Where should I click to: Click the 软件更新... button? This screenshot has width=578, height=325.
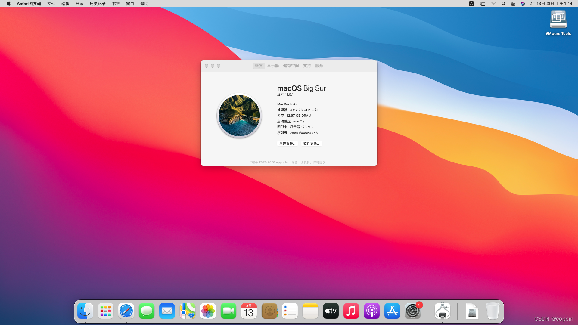[x=312, y=144]
